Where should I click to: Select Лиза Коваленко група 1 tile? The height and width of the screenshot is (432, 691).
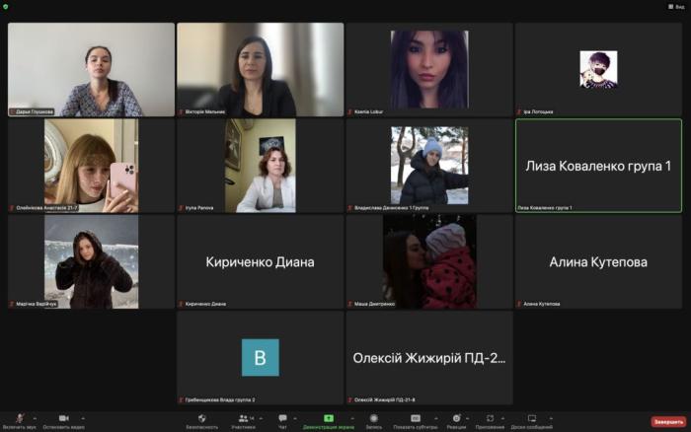tap(598, 165)
